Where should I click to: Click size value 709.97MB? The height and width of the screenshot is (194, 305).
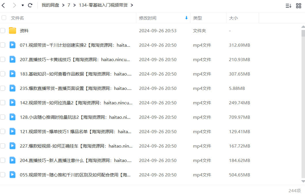pyautogui.click(x=239, y=117)
